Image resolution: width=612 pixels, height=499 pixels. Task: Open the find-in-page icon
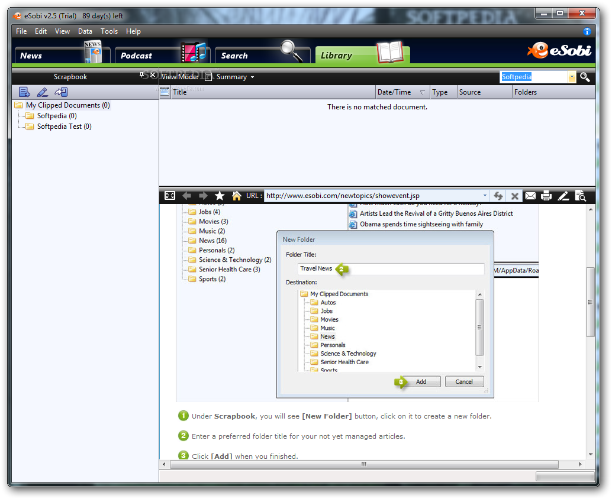click(x=581, y=196)
